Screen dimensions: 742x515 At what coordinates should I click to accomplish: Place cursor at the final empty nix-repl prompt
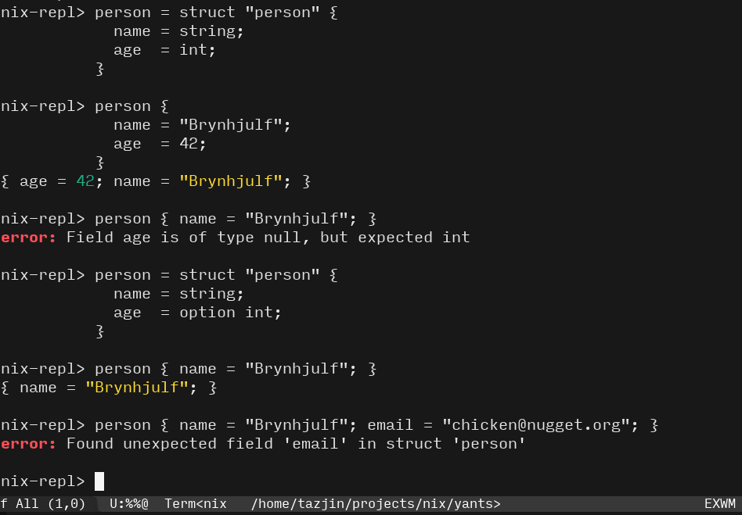pyautogui.click(x=99, y=481)
